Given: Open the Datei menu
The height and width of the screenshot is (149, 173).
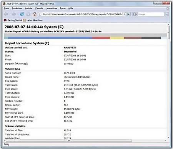Looking at the screenshot, I should pyautogui.click(x=7, y=8).
